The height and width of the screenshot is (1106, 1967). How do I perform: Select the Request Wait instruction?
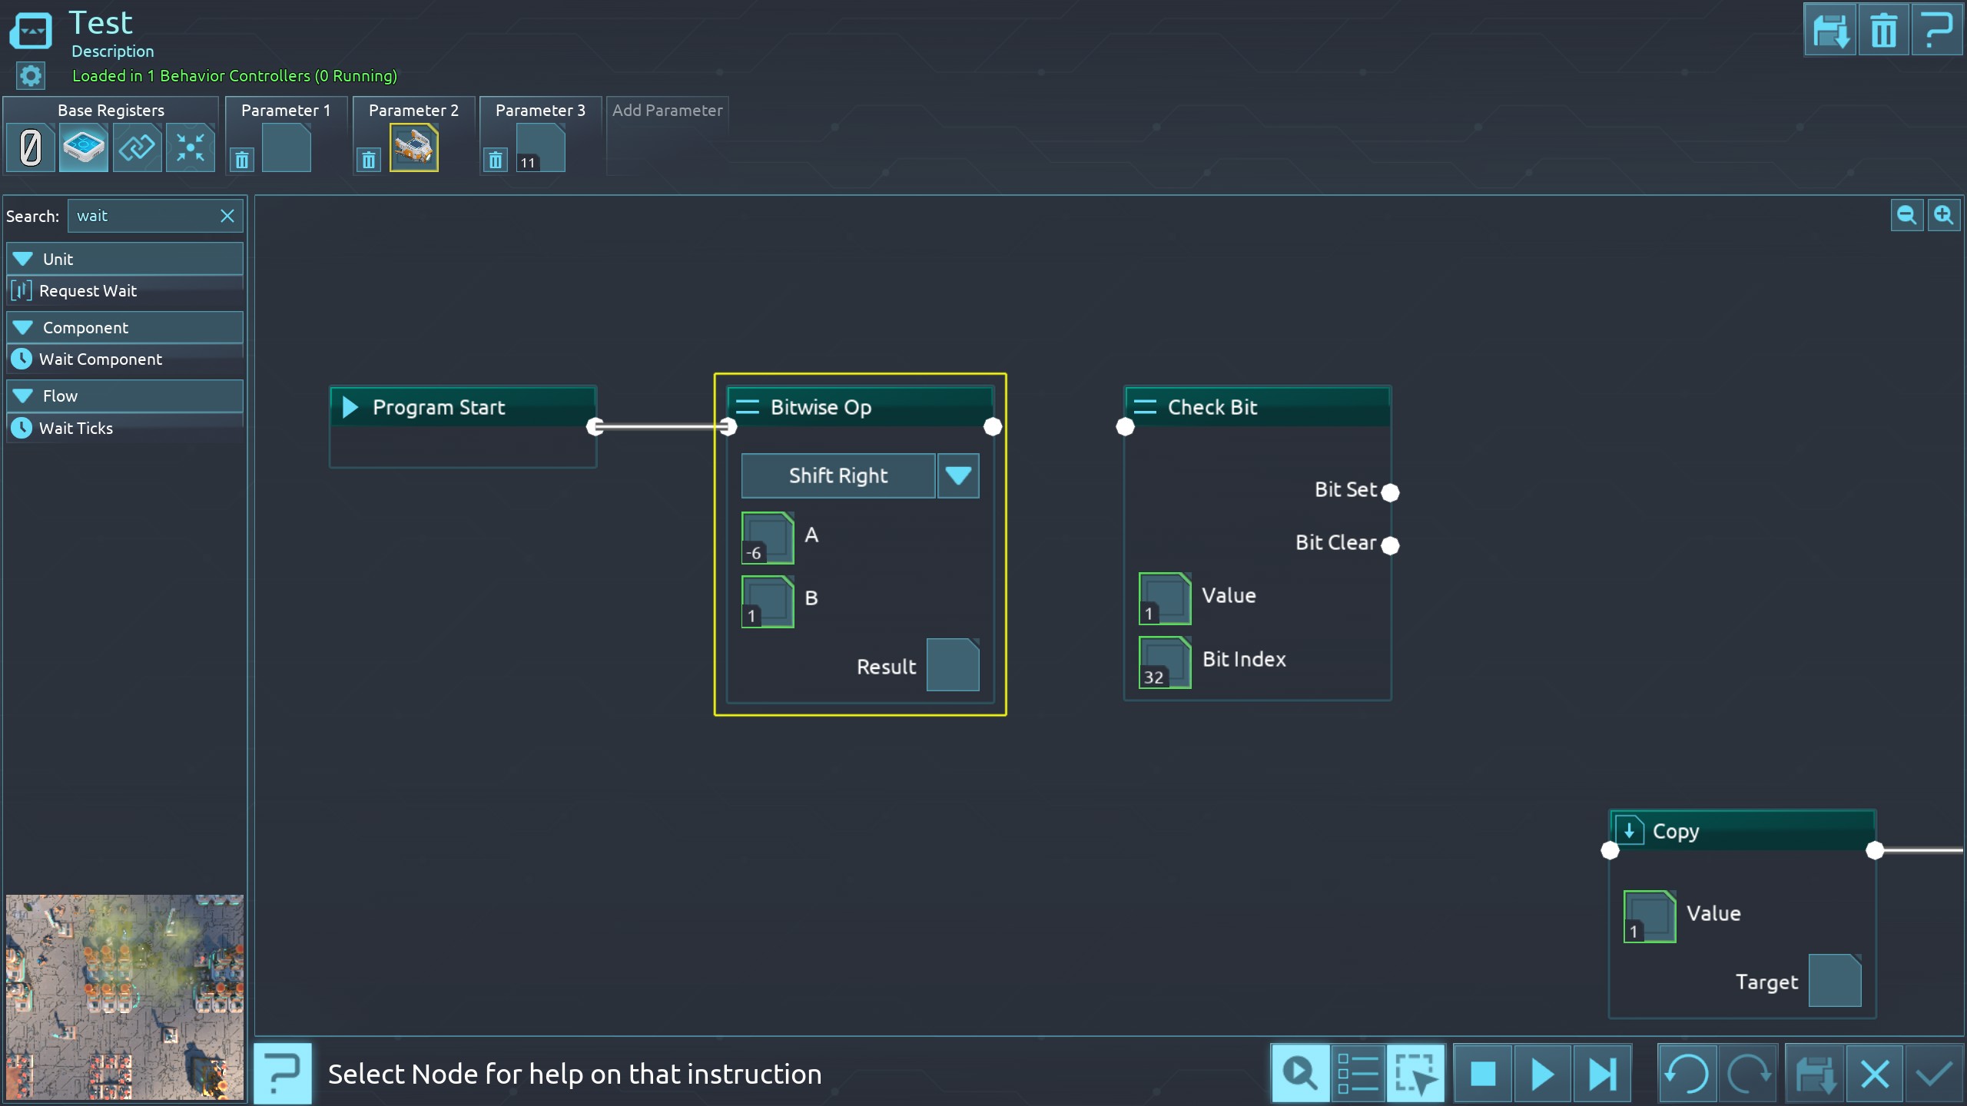pyautogui.click(x=88, y=291)
